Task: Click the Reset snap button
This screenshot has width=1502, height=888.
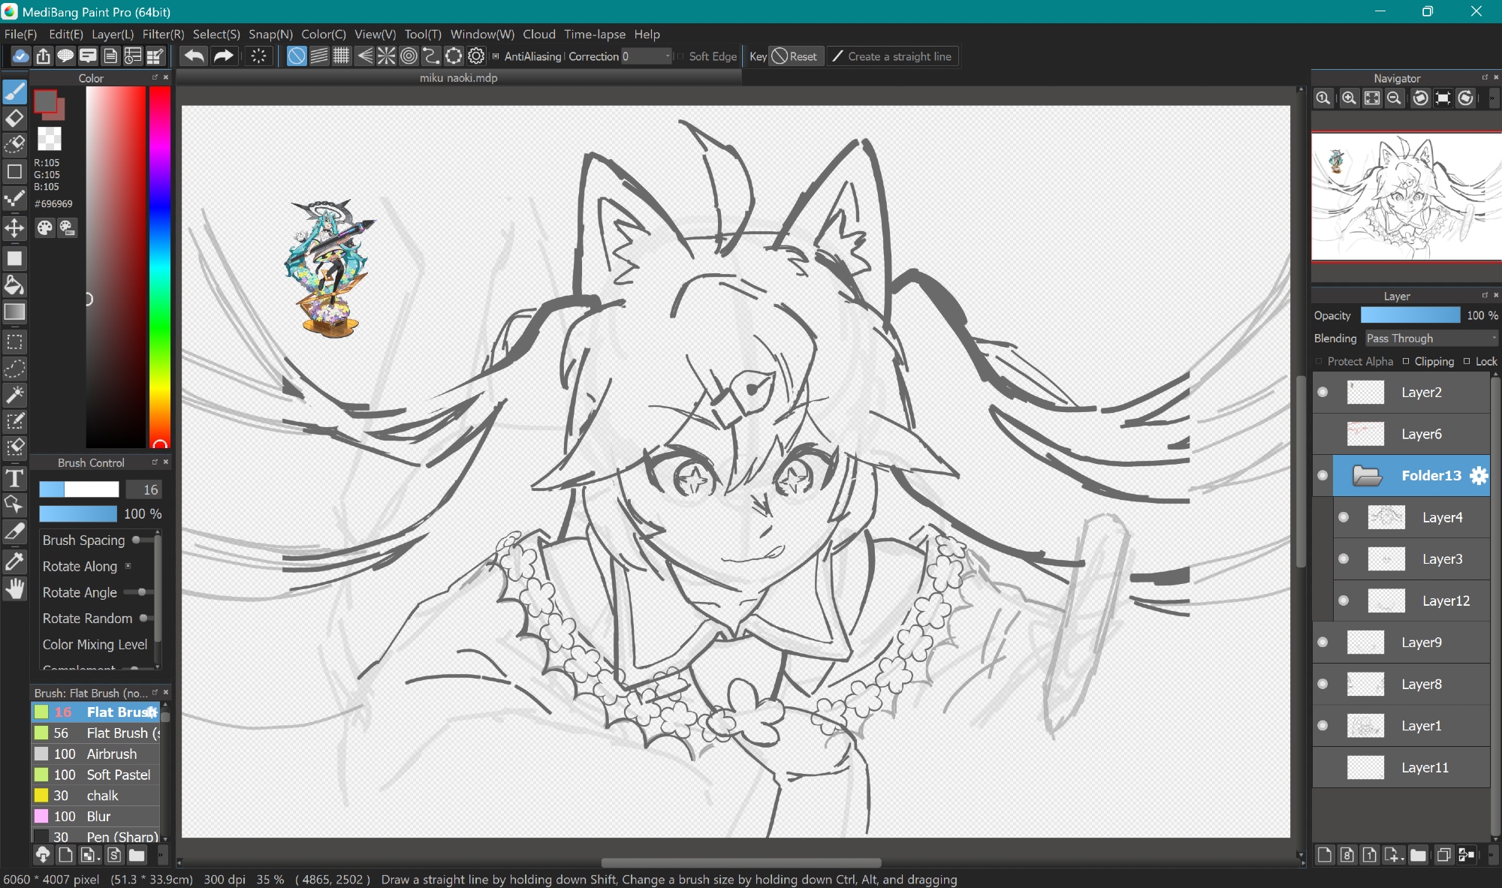Action: pyautogui.click(x=795, y=56)
